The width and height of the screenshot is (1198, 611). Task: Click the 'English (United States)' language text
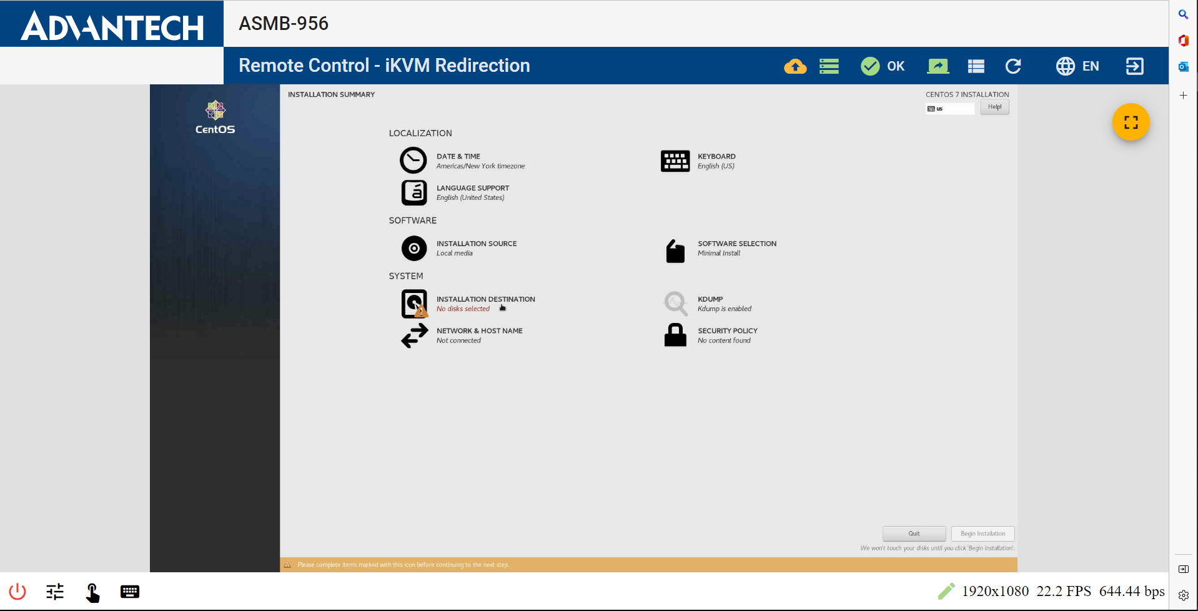pos(470,197)
